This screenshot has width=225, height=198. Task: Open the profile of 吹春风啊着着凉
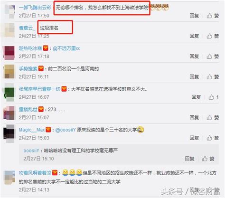35,172
